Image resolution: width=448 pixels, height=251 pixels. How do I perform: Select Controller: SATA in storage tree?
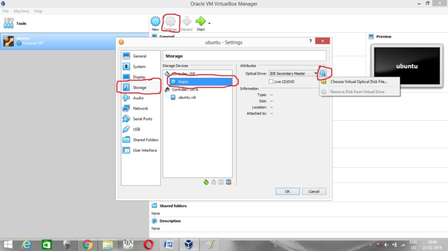(185, 89)
